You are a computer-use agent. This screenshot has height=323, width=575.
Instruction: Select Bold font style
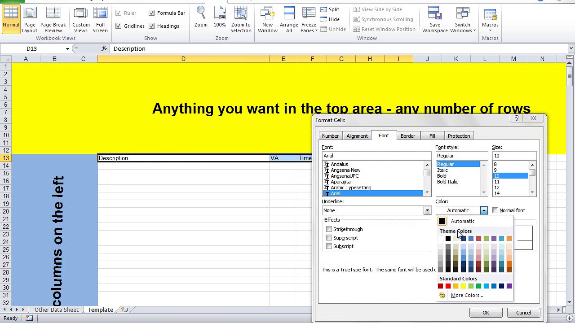click(x=442, y=176)
